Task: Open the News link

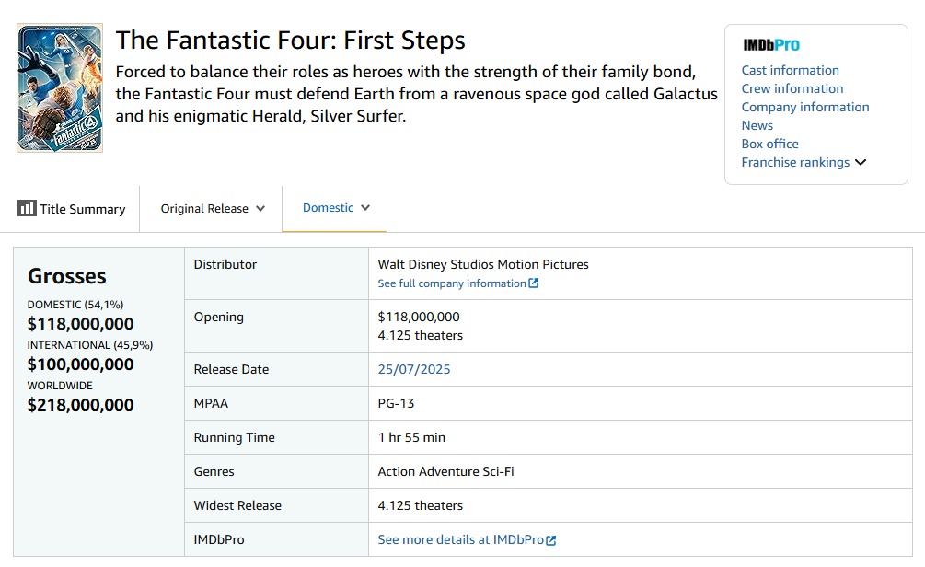Action: tap(757, 125)
